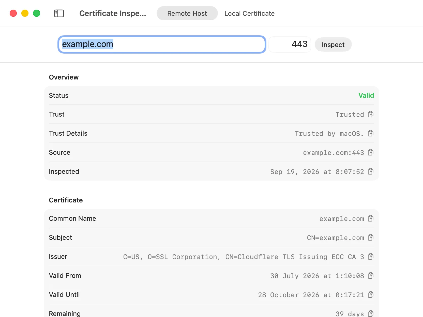Click the green Valid status text
This screenshot has width=423, height=317.
(366, 96)
